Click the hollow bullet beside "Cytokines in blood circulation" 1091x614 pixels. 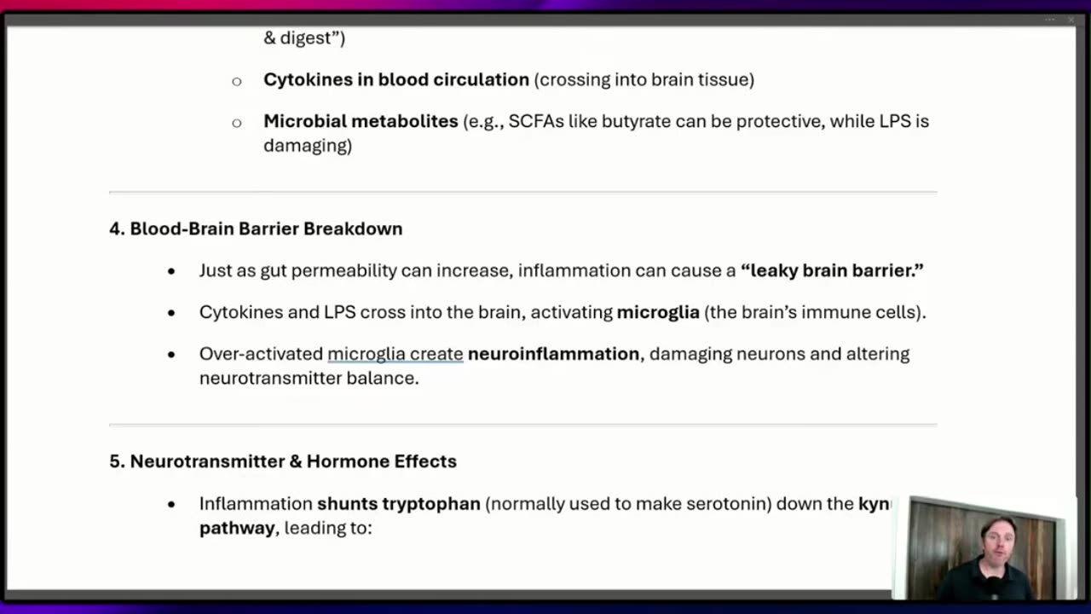pos(237,81)
